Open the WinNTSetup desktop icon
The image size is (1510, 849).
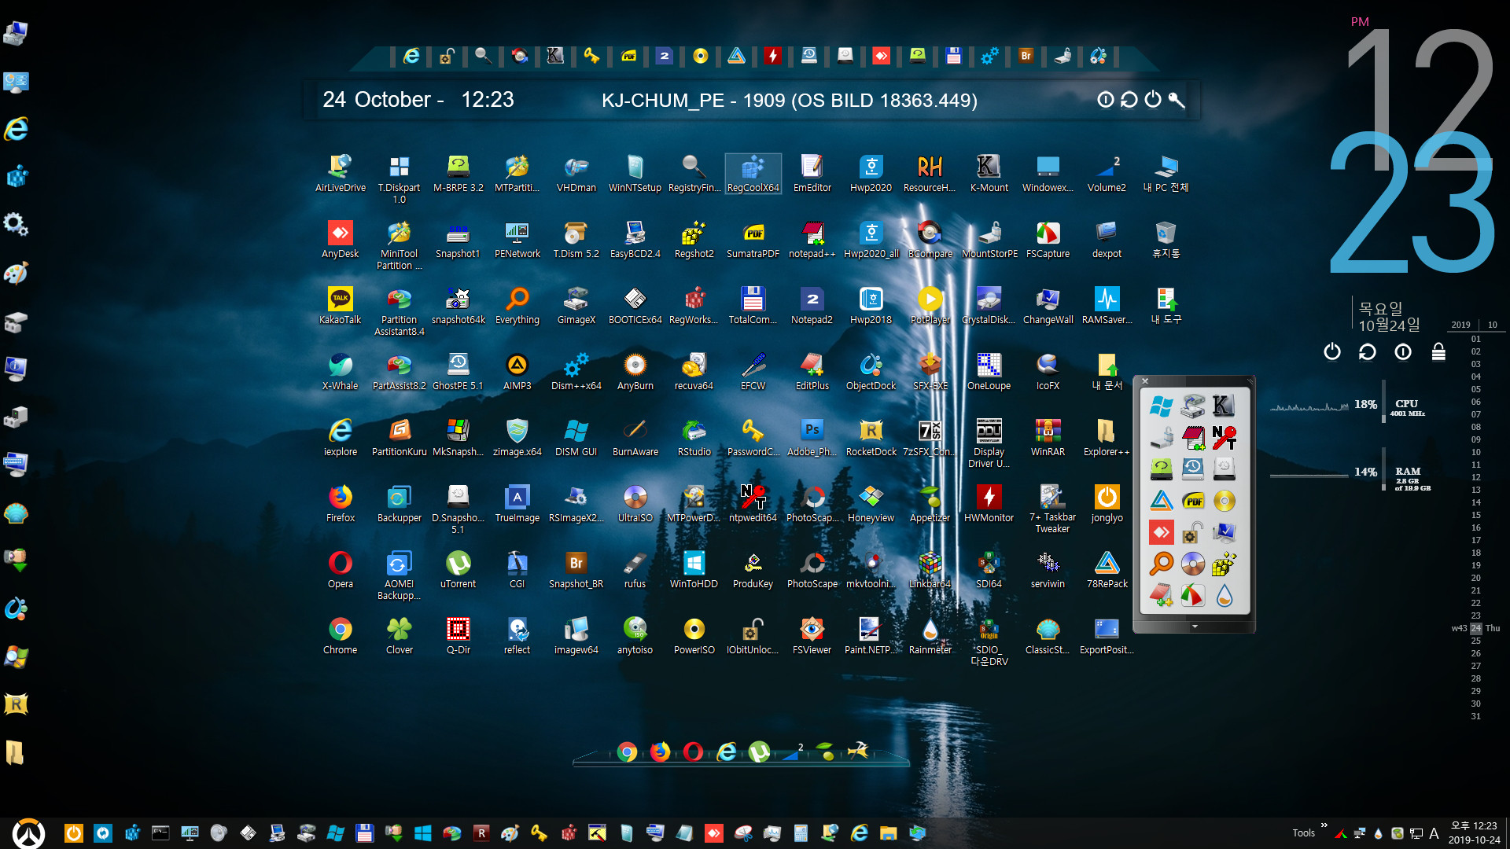click(x=635, y=173)
